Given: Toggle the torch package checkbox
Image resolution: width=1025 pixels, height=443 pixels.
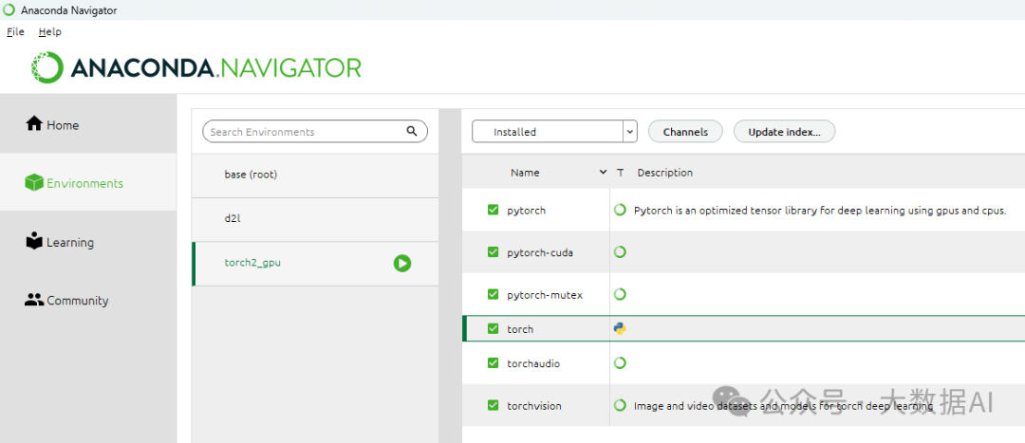Looking at the screenshot, I should (x=493, y=328).
